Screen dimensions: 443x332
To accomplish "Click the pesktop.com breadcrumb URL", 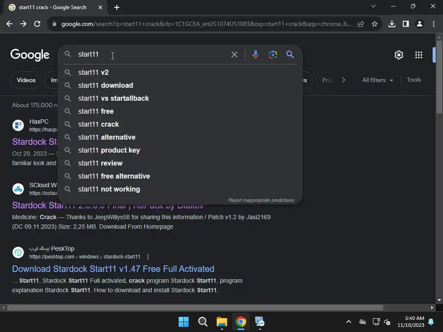I will click(x=85, y=257).
